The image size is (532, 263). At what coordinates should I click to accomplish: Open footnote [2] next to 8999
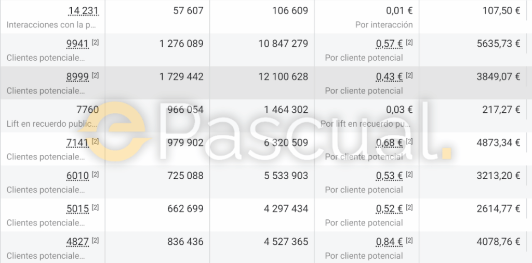tap(96, 75)
